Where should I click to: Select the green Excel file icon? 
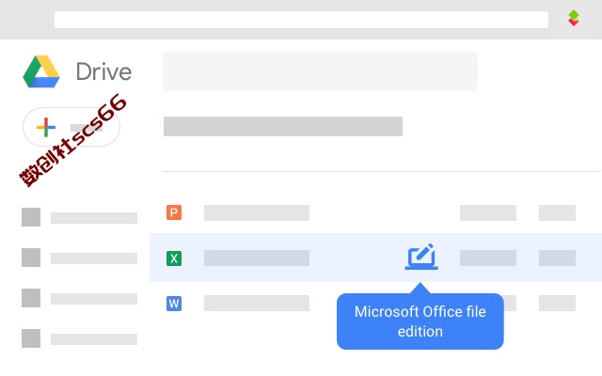pos(174,258)
